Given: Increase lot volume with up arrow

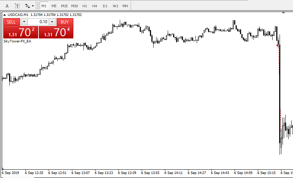Looking at the screenshot, I should 52,22.
